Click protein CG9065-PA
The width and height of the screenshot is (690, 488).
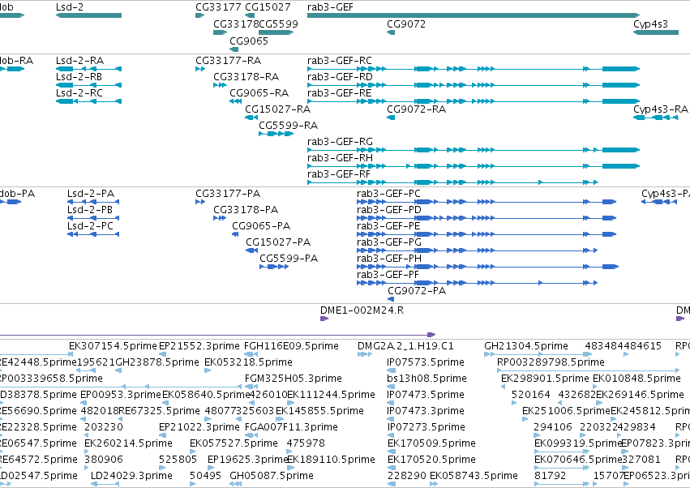(261, 226)
